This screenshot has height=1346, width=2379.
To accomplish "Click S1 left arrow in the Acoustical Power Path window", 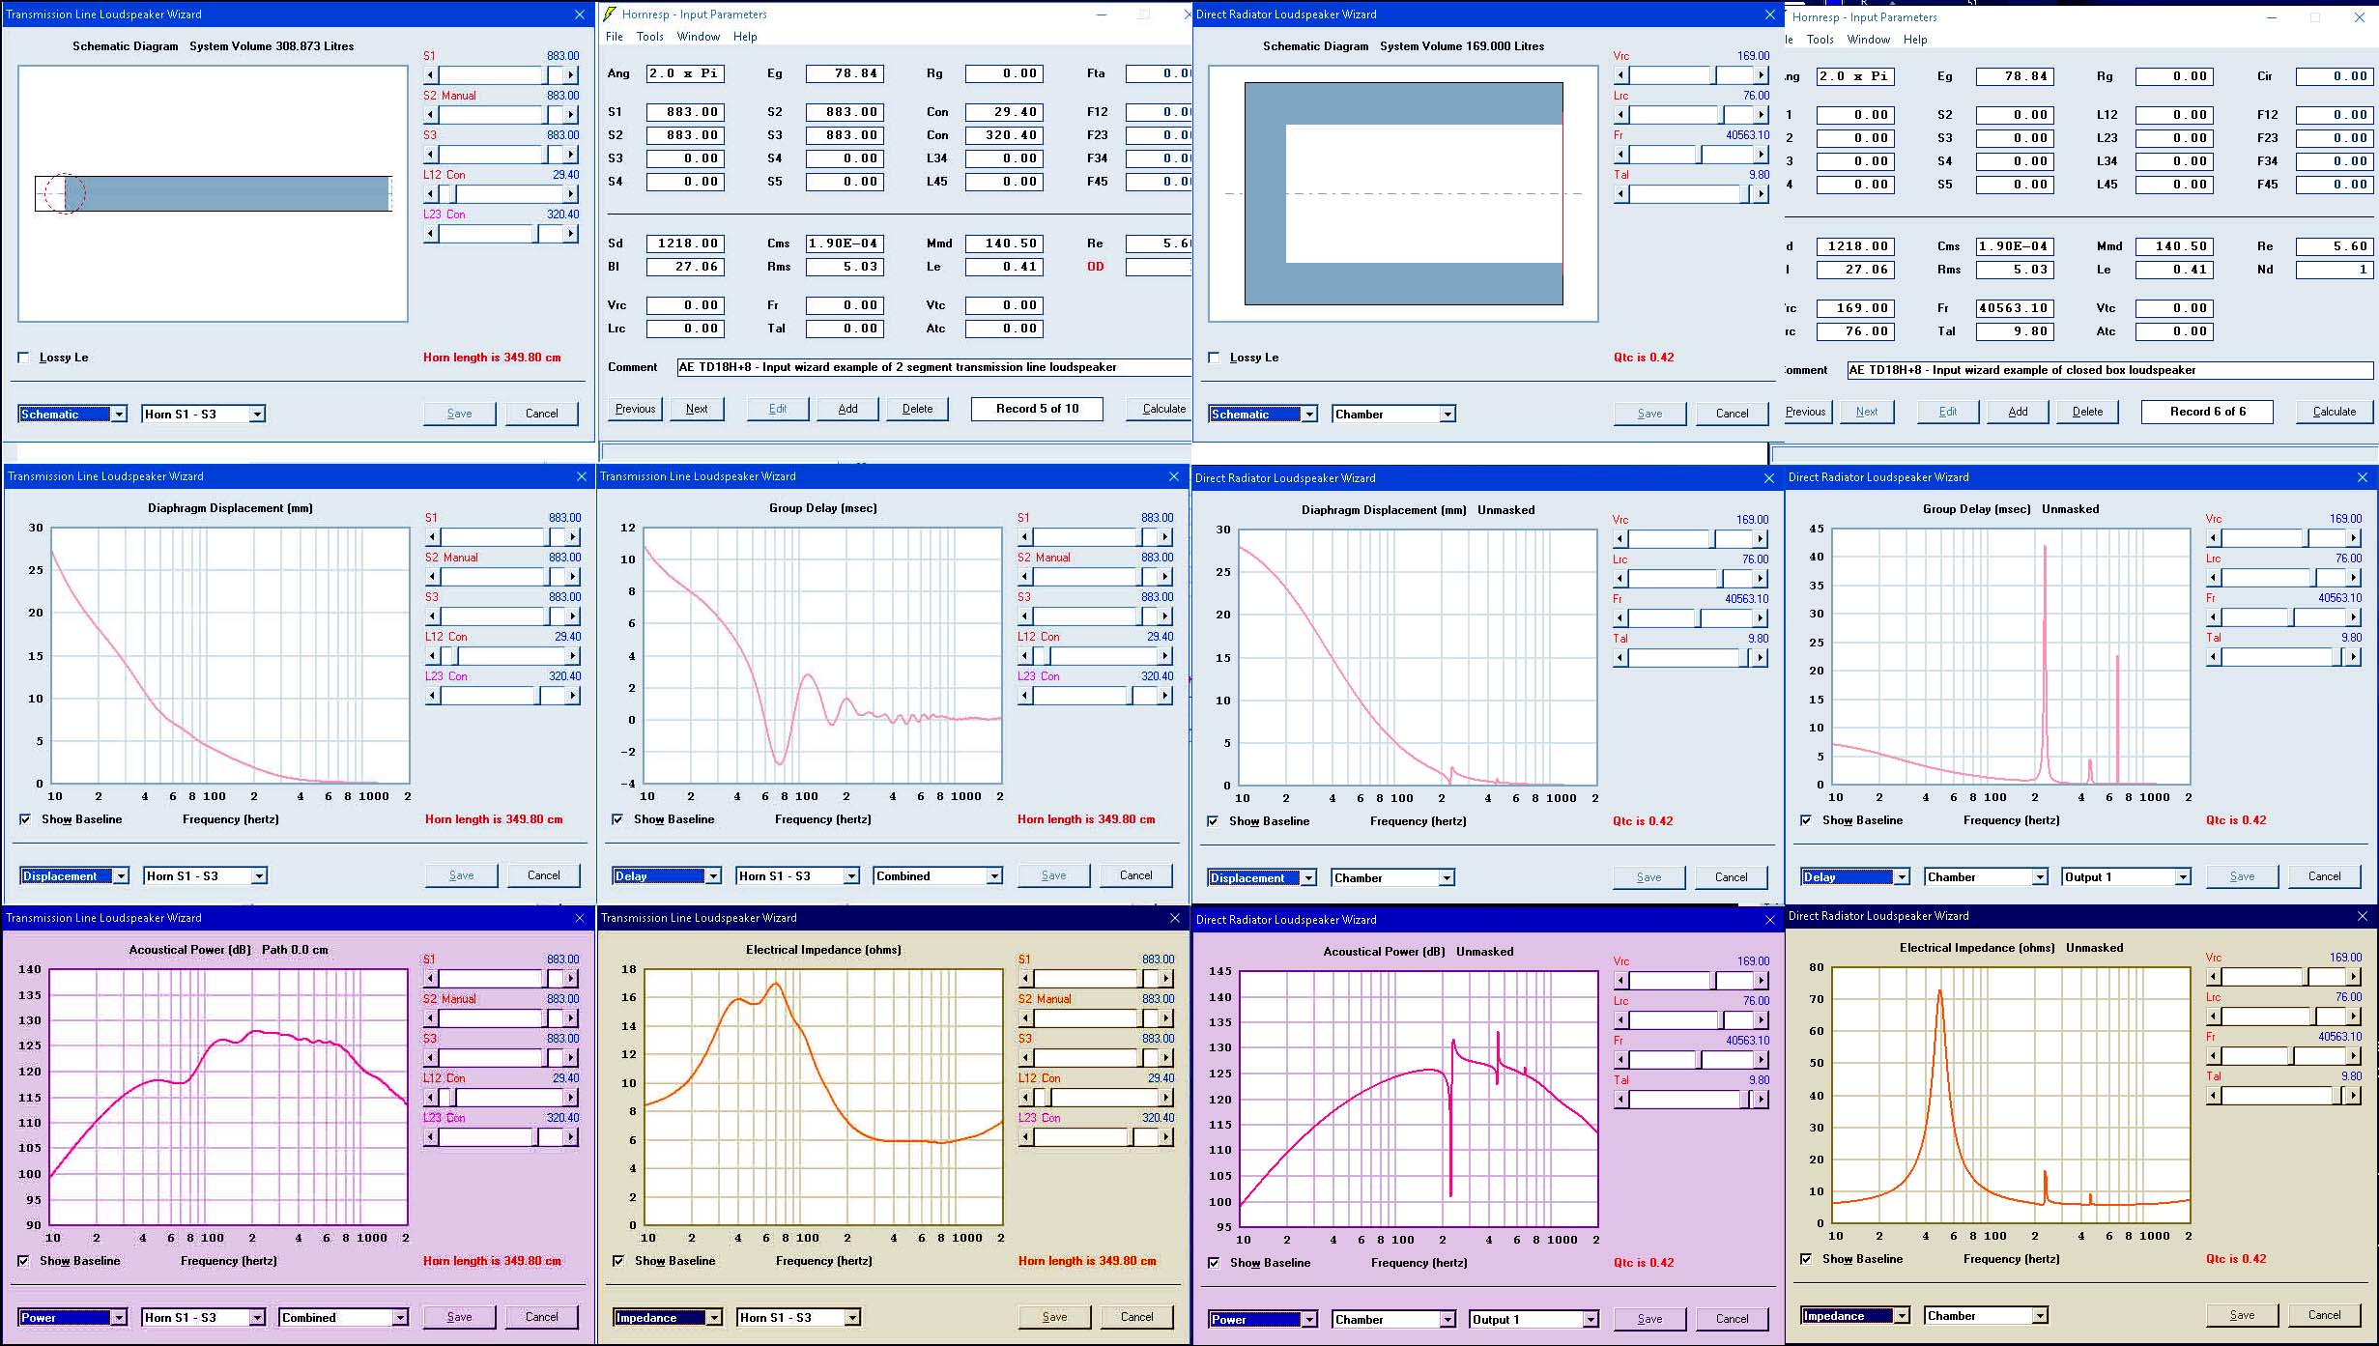I will [x=431, y=978].
